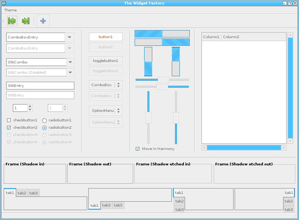The image size is (299, 220).
Task: Select tab2 in the left-tabbed notebook
Action: [x=179, y=201]
